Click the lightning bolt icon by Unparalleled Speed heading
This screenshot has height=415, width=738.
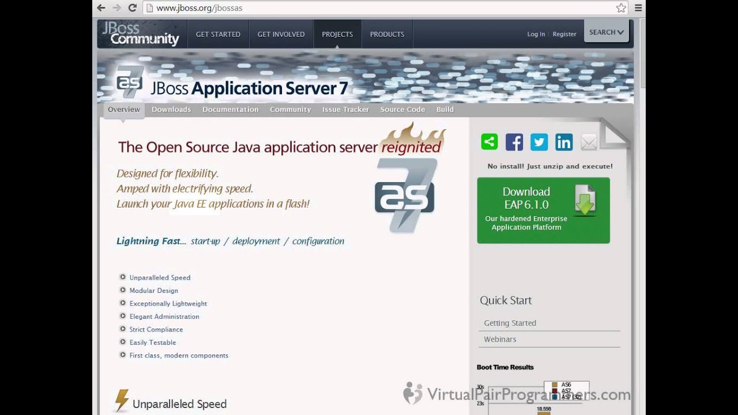click(122, 401)
